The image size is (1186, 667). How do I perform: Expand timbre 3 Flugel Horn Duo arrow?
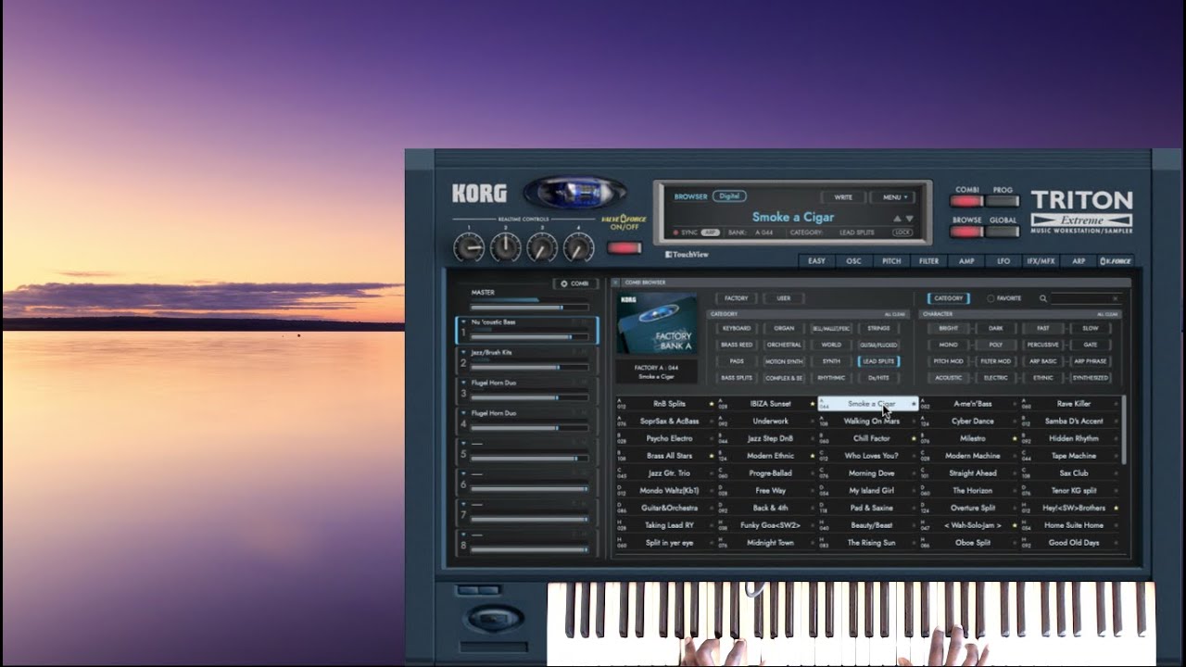click(x=464, y=383)
